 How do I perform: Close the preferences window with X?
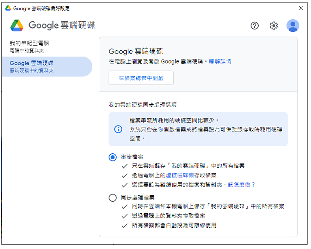301,8
